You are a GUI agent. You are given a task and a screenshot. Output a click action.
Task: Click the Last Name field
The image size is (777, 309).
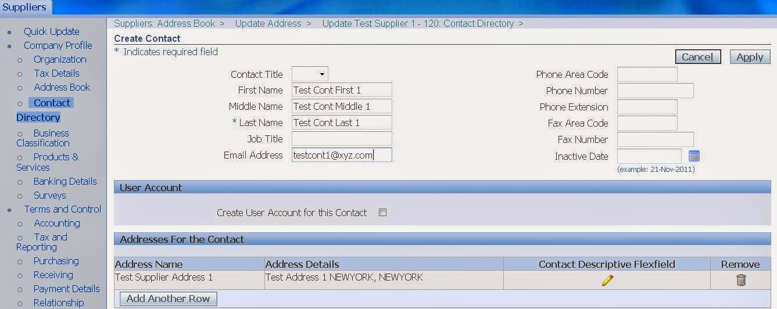[x=342, y=123]
